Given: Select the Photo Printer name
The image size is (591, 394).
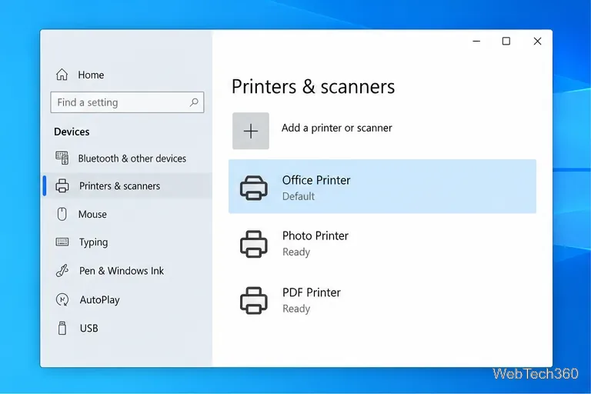Looking at the screenshot, I should click(x=315, y=235).
